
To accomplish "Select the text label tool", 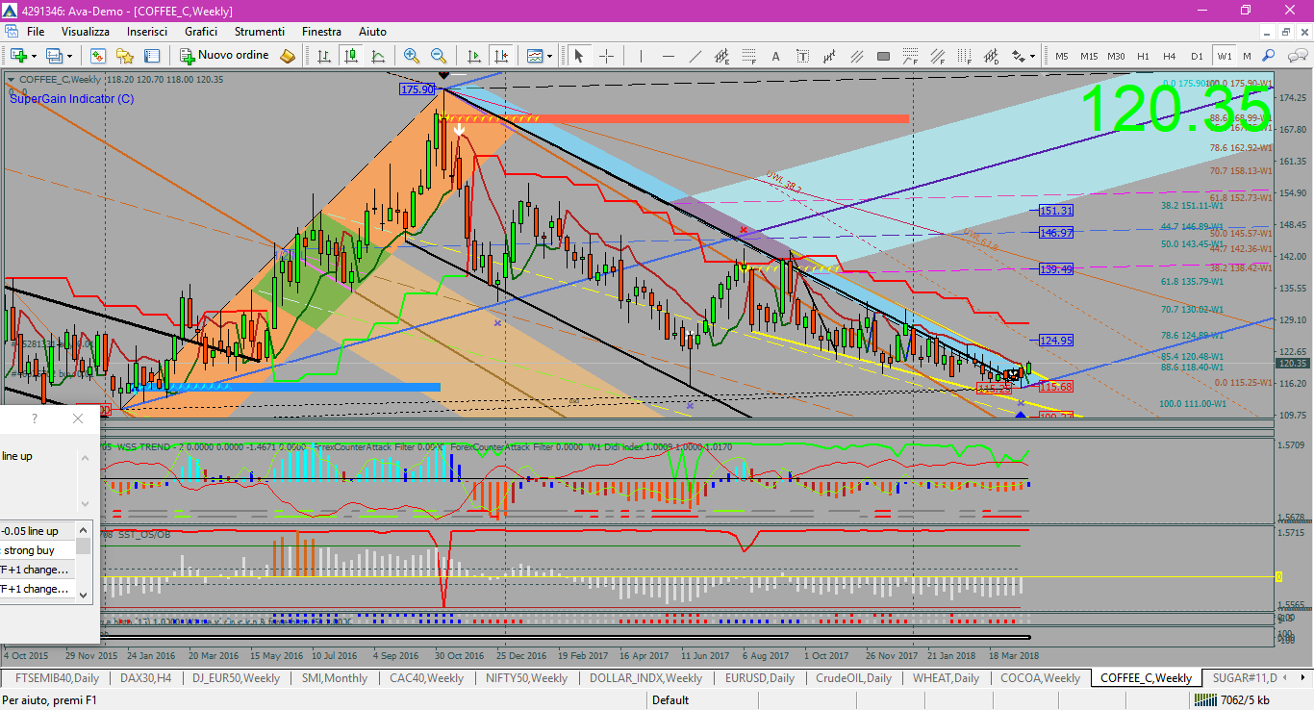I will (x=802, y=56).
